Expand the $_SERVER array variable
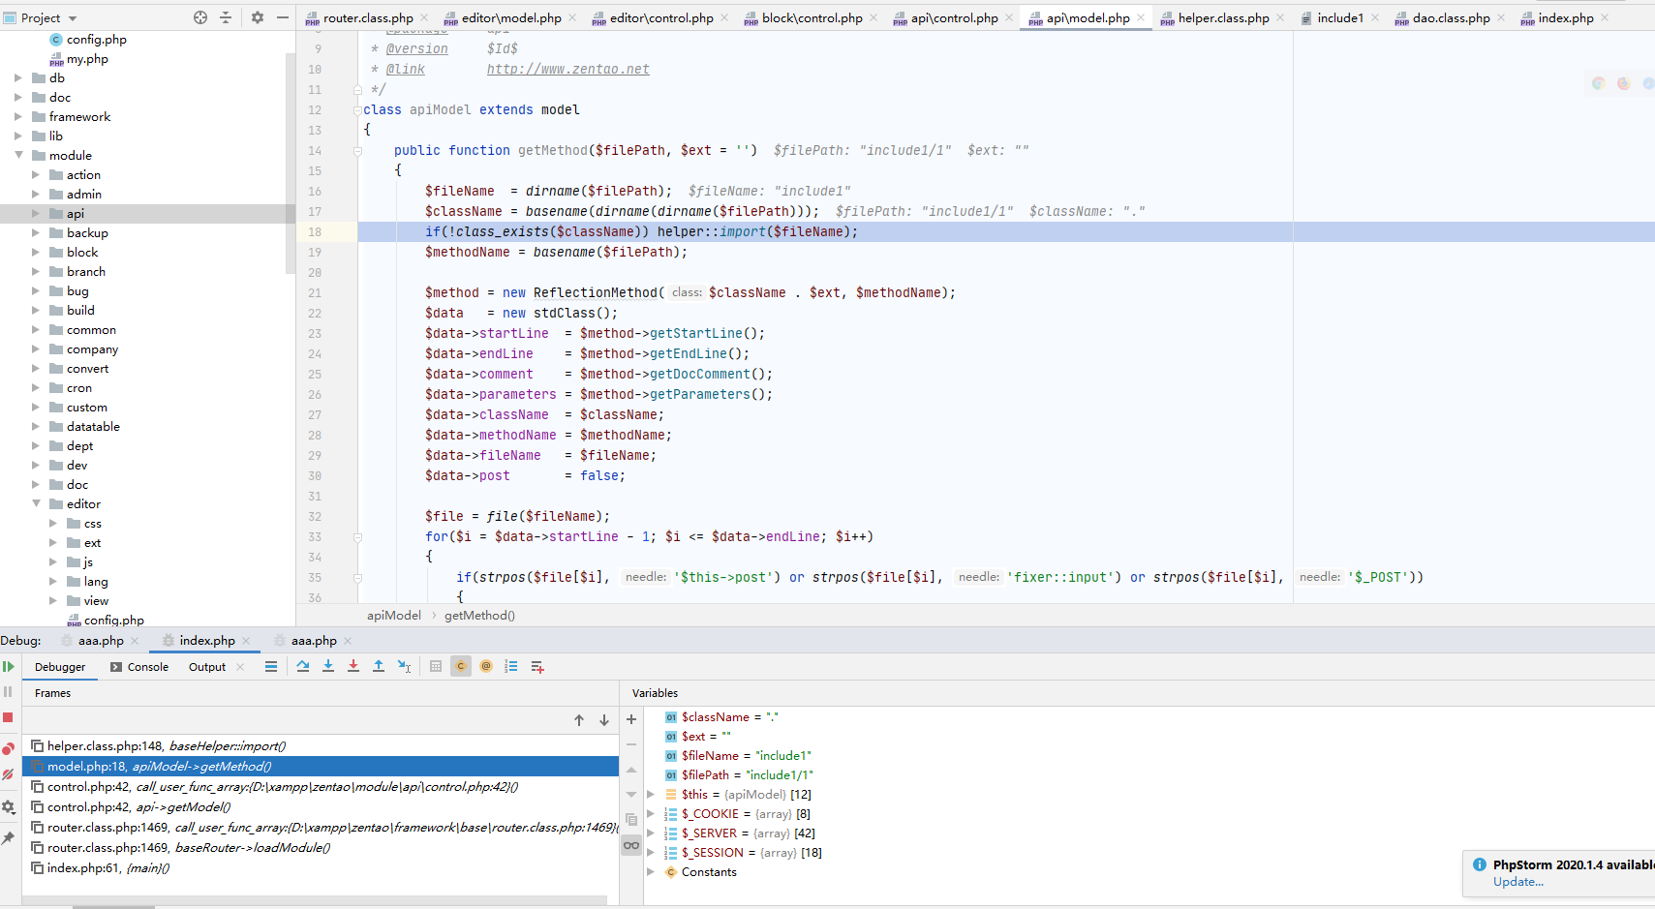The width and height of the screenshot is (1655, 909). click(651, 833)
